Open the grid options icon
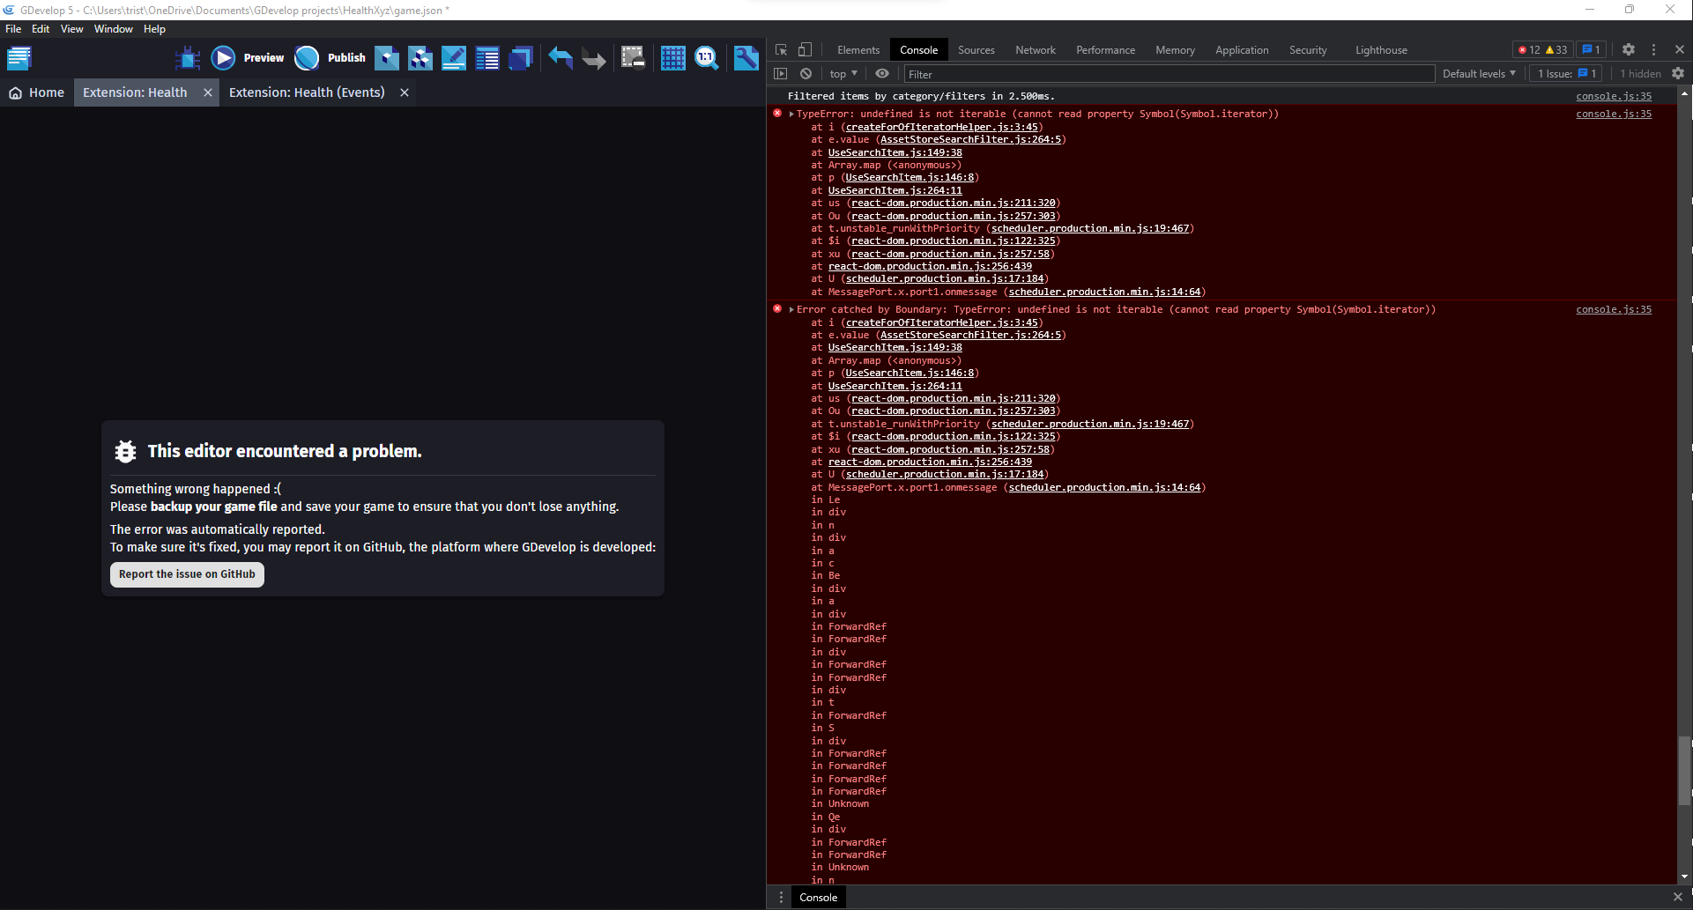The width and height of the screenshot is (1693, 910). tap(672, 58)
